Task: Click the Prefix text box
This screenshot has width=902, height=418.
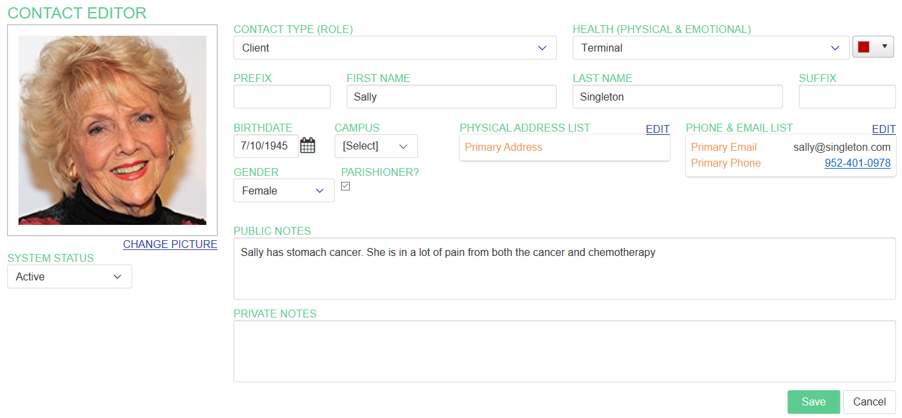Action: pos(282,97)
